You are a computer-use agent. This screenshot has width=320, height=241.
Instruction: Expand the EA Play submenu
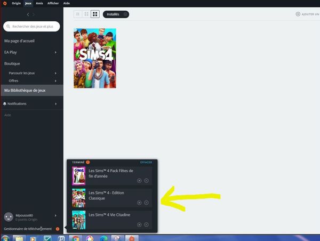(55, 52)
